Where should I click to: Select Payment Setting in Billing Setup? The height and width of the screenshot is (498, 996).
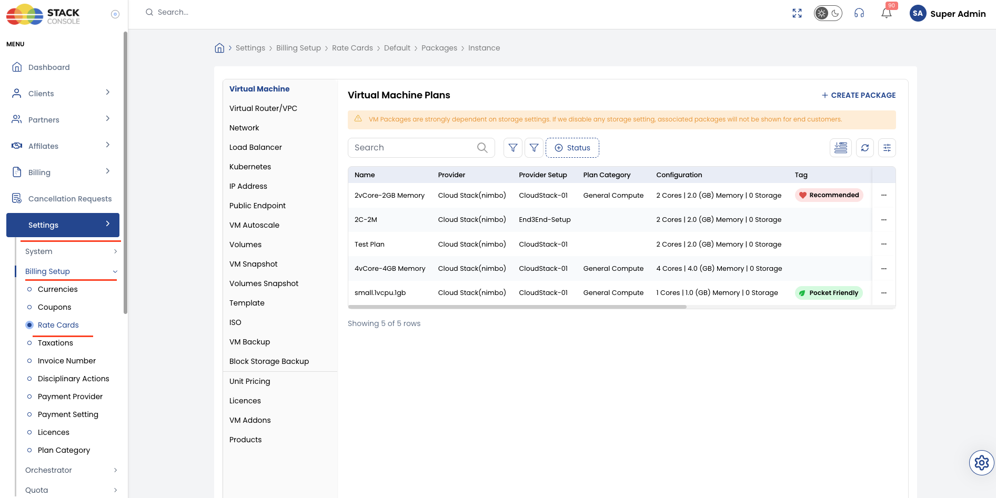[68, 414]
